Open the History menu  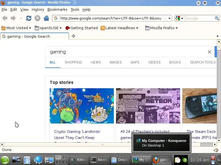click(x=38, y=10)
